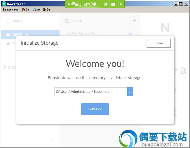The width and height of the screenshot is (190, 148).
Task: Open the Help menu
Action: (46, 10)
